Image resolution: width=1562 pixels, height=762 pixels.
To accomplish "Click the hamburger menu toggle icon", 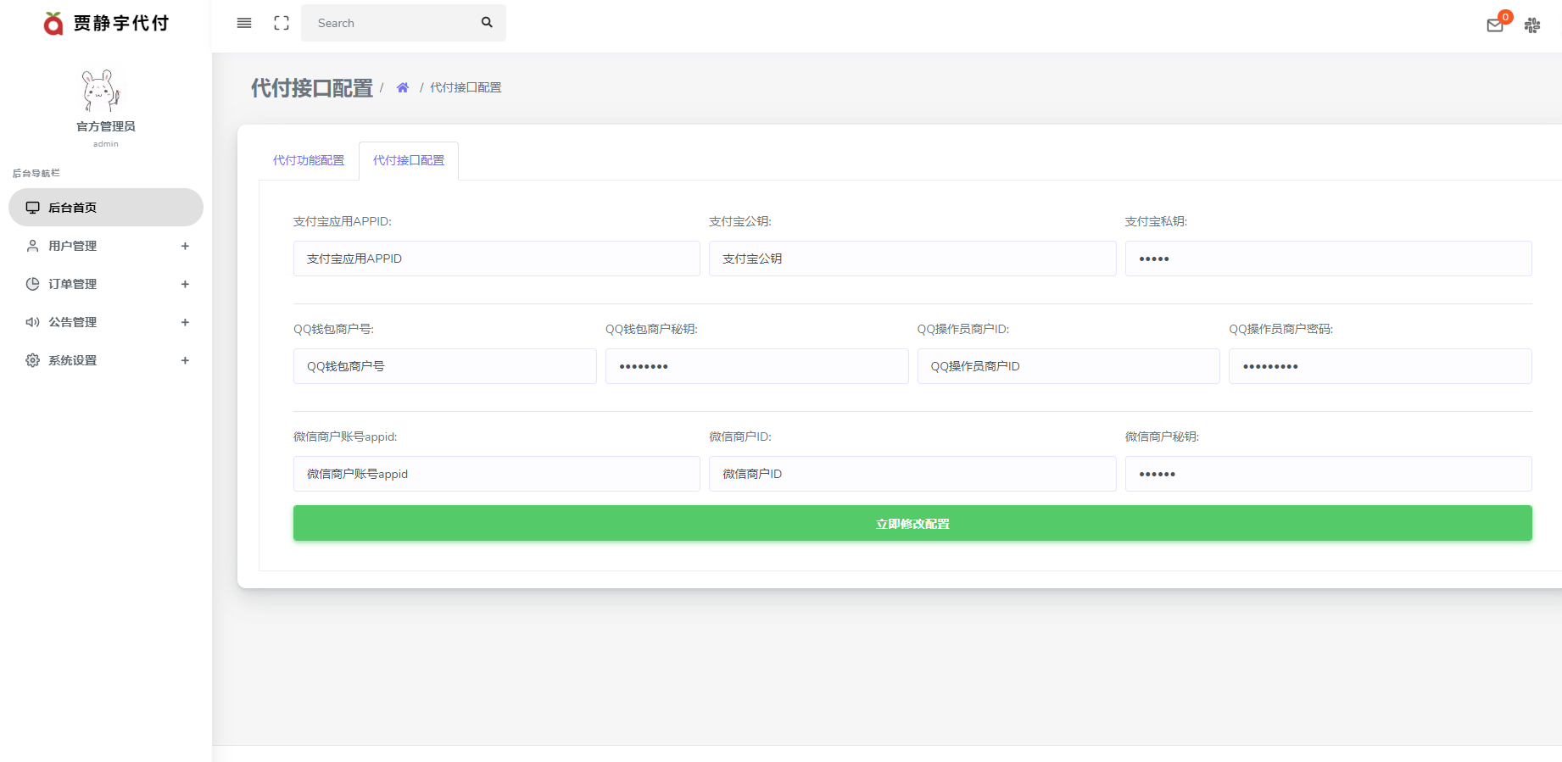I will tap(244, 23).
